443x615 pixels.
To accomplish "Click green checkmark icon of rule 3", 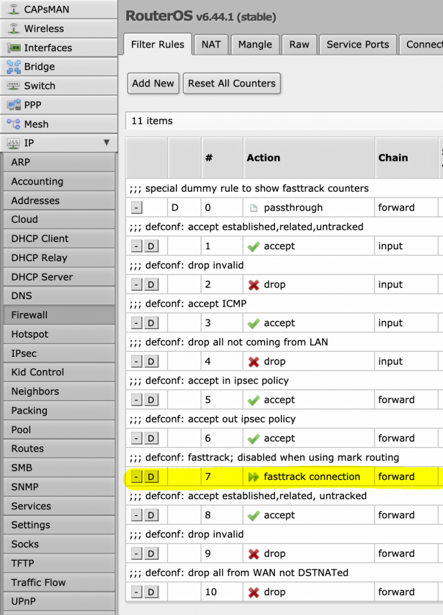I will (x=254, y=323).
